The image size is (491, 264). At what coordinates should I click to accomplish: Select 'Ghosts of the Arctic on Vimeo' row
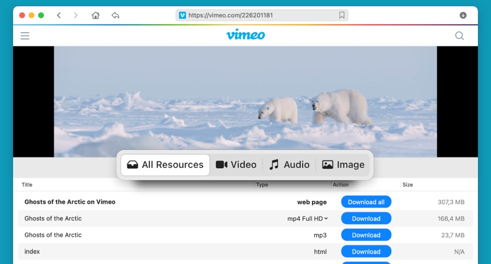[x=245, y=202]
